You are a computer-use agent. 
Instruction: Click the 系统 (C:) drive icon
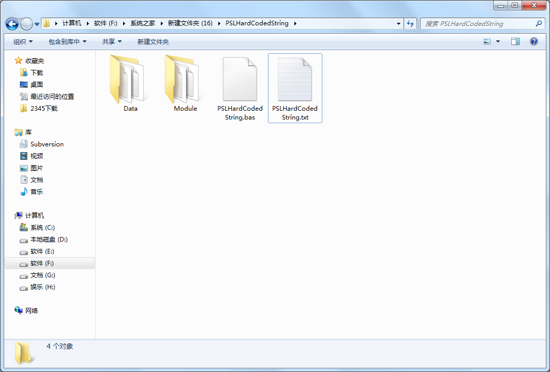point(24,228)
